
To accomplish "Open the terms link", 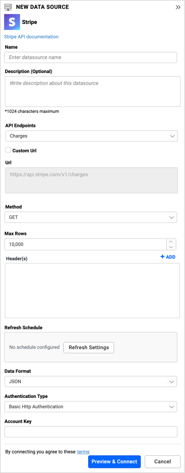I will coord(83,452).
